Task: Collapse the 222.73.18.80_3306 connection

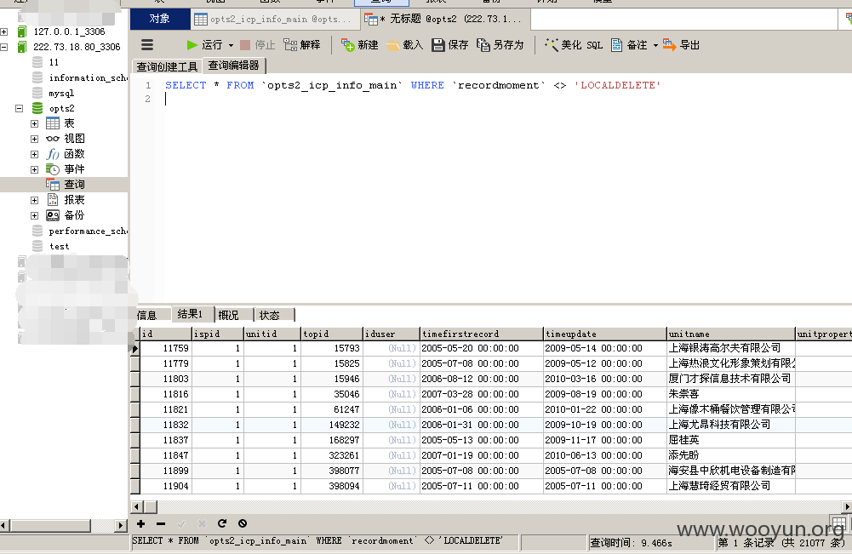Action: click(x=3, y=48)
